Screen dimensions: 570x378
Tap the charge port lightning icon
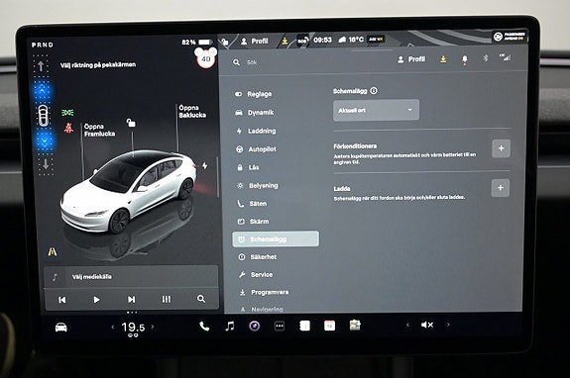tap(204, 166)
